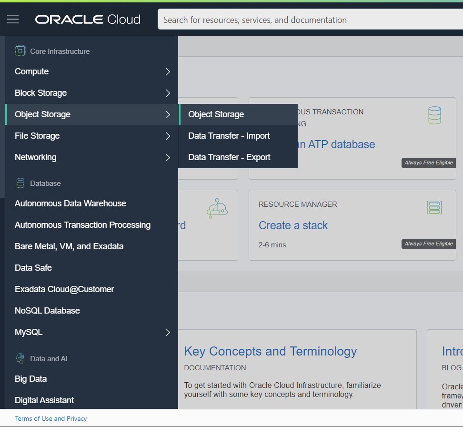Open the Networking menu item
463x427 pixels.
36,157
